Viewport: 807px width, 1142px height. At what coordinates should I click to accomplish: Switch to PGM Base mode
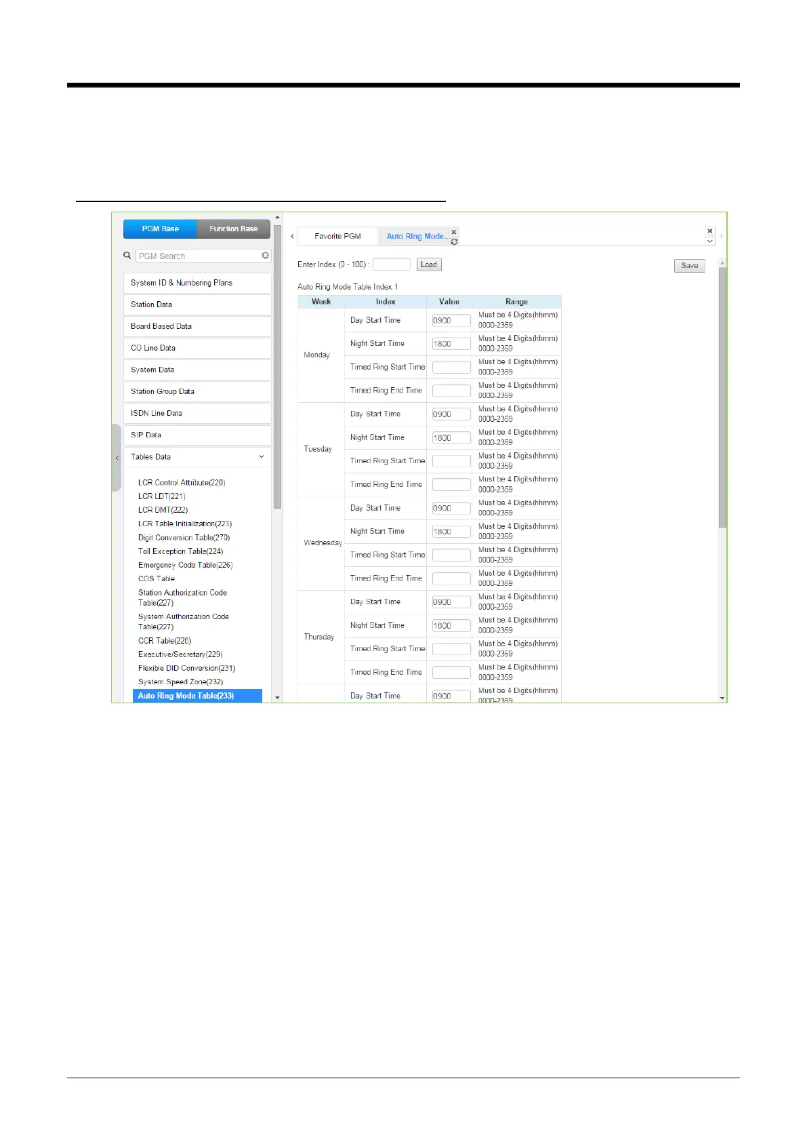coord(160,229)
